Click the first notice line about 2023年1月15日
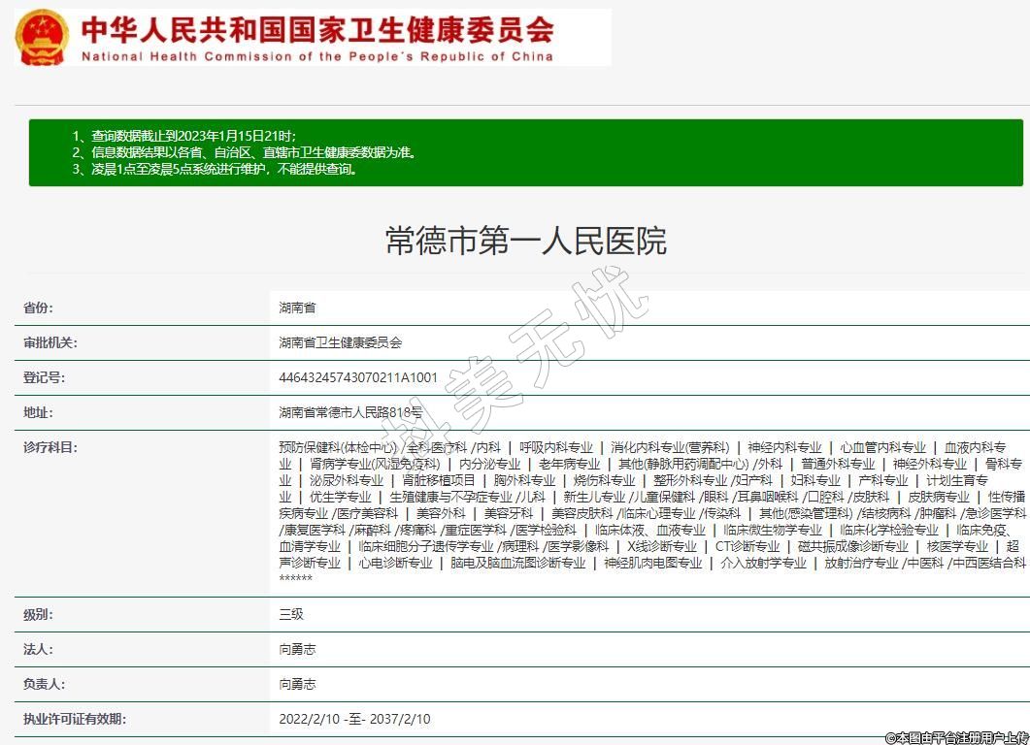This screenshot has height=745, width=1030. click(x=184, y=136)
